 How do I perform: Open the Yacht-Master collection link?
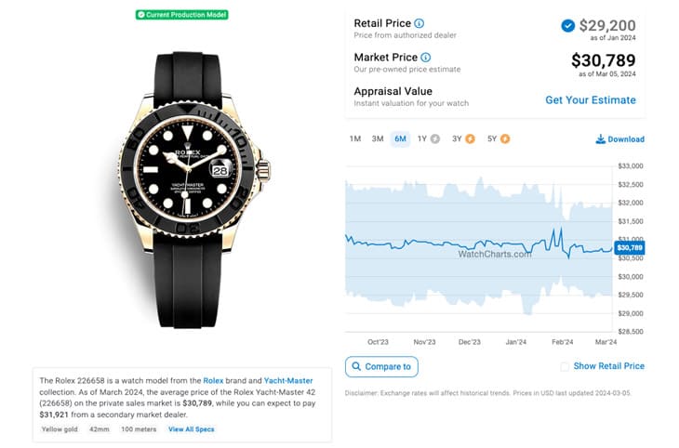(x=288, y=381)
